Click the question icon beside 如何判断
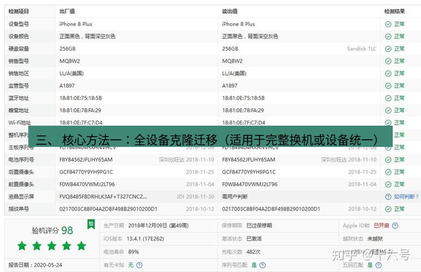Image resolution: width=421 pixels, height=272 pixels. click(388, 197)
